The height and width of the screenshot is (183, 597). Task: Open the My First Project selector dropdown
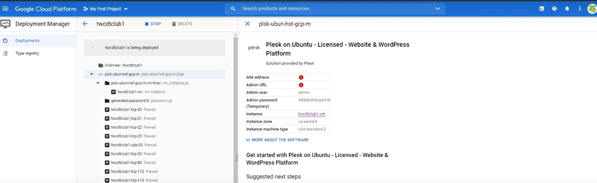click(106, 9)
